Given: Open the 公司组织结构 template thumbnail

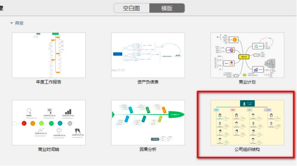Looking at the screenshot, I should [247, 122].
